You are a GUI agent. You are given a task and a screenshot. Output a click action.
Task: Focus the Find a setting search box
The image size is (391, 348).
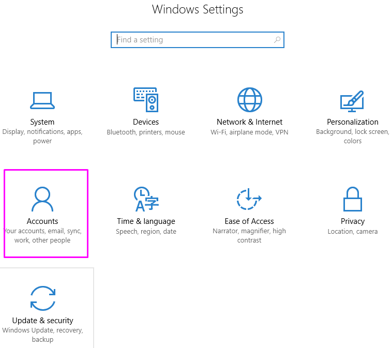[x=191, y=40]
